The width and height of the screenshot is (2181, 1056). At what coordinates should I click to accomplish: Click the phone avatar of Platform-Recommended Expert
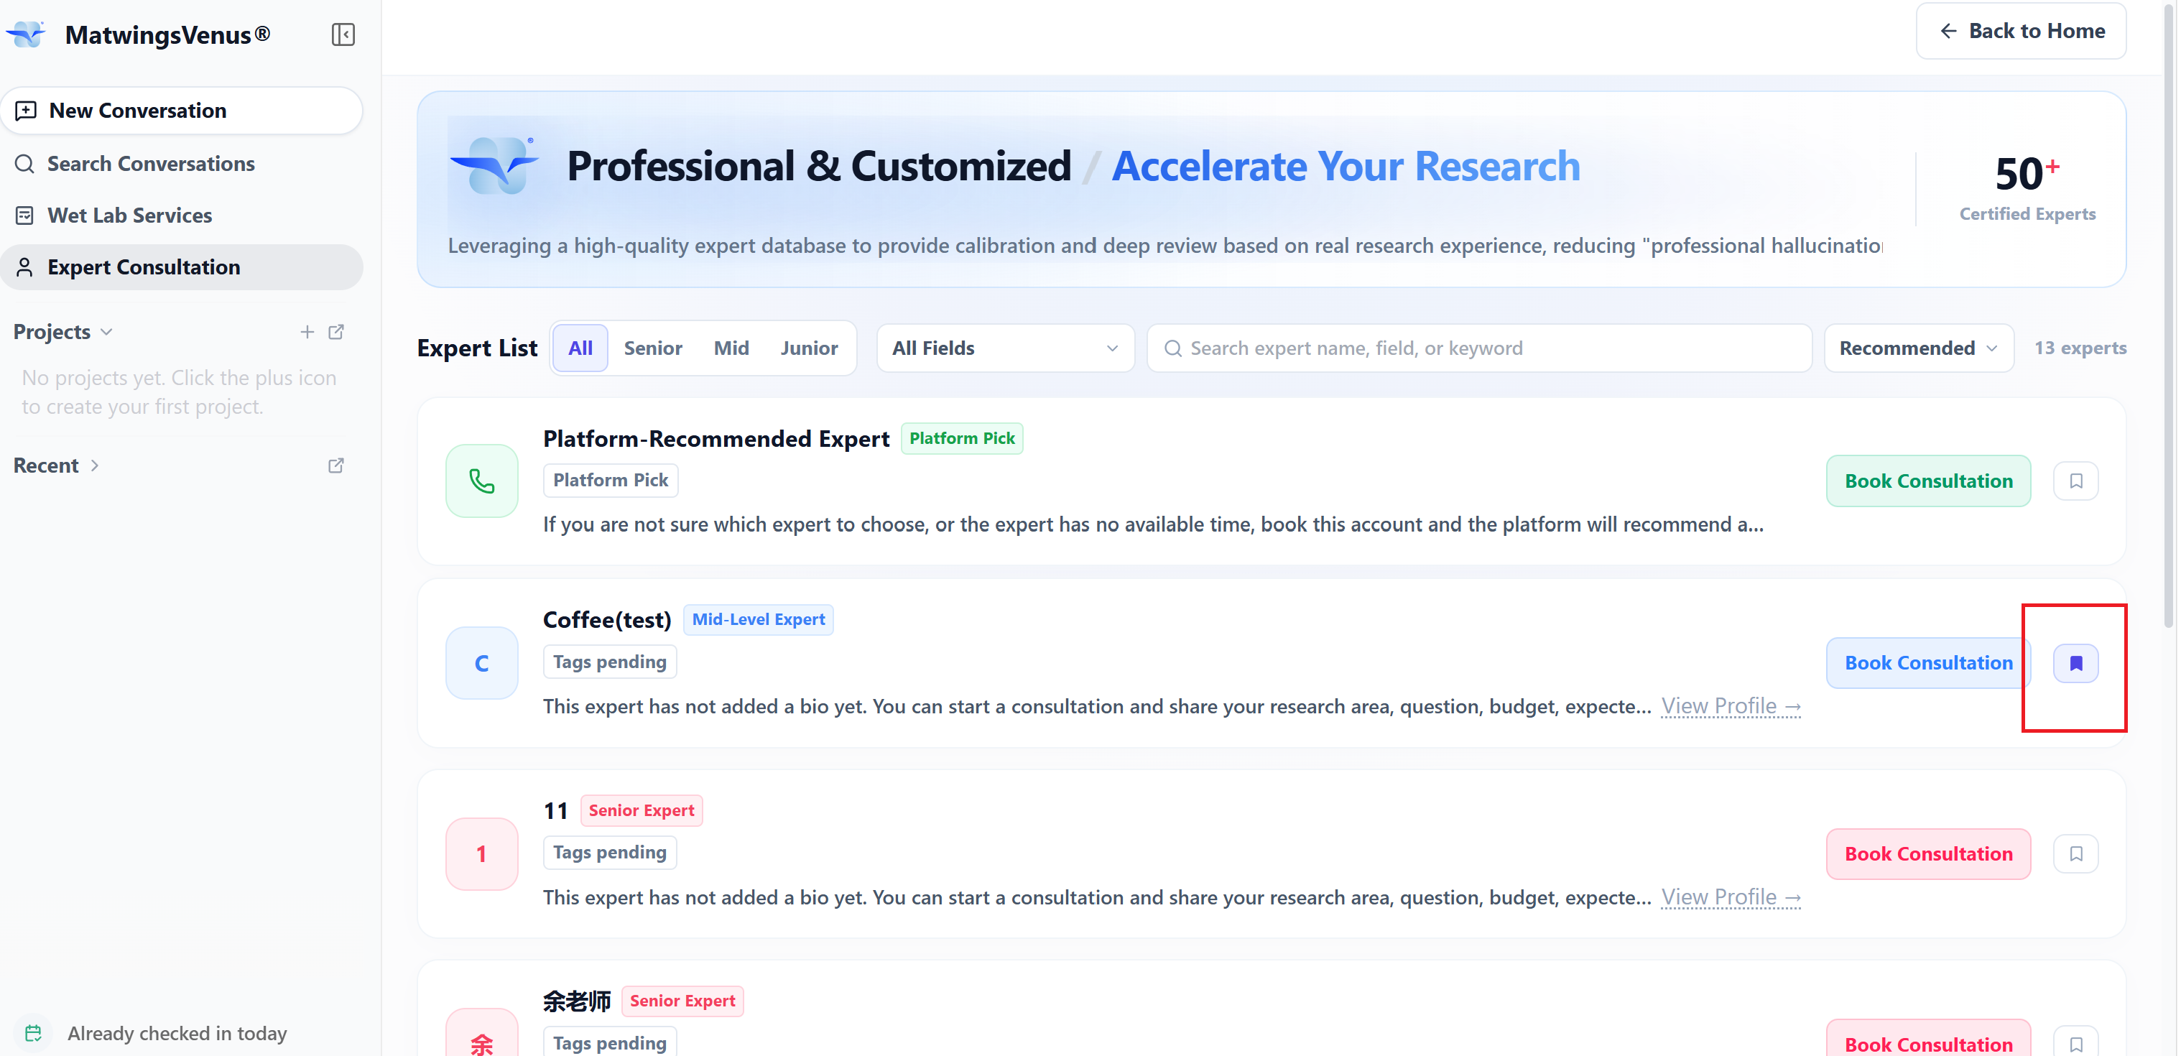(482, 481)
